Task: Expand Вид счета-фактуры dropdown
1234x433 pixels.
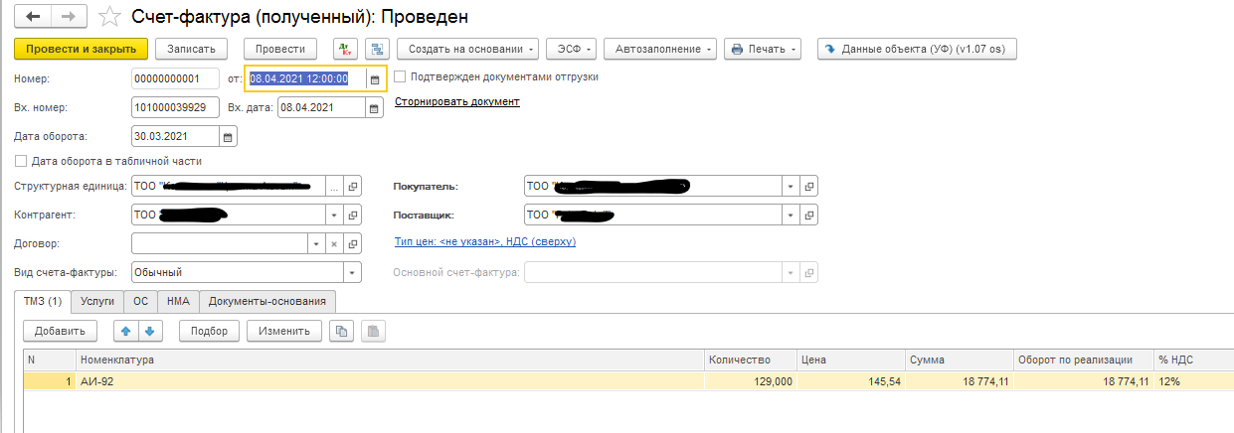Action: pos(351,273)
